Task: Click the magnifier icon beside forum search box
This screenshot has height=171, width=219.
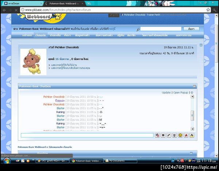Action: 138,30
